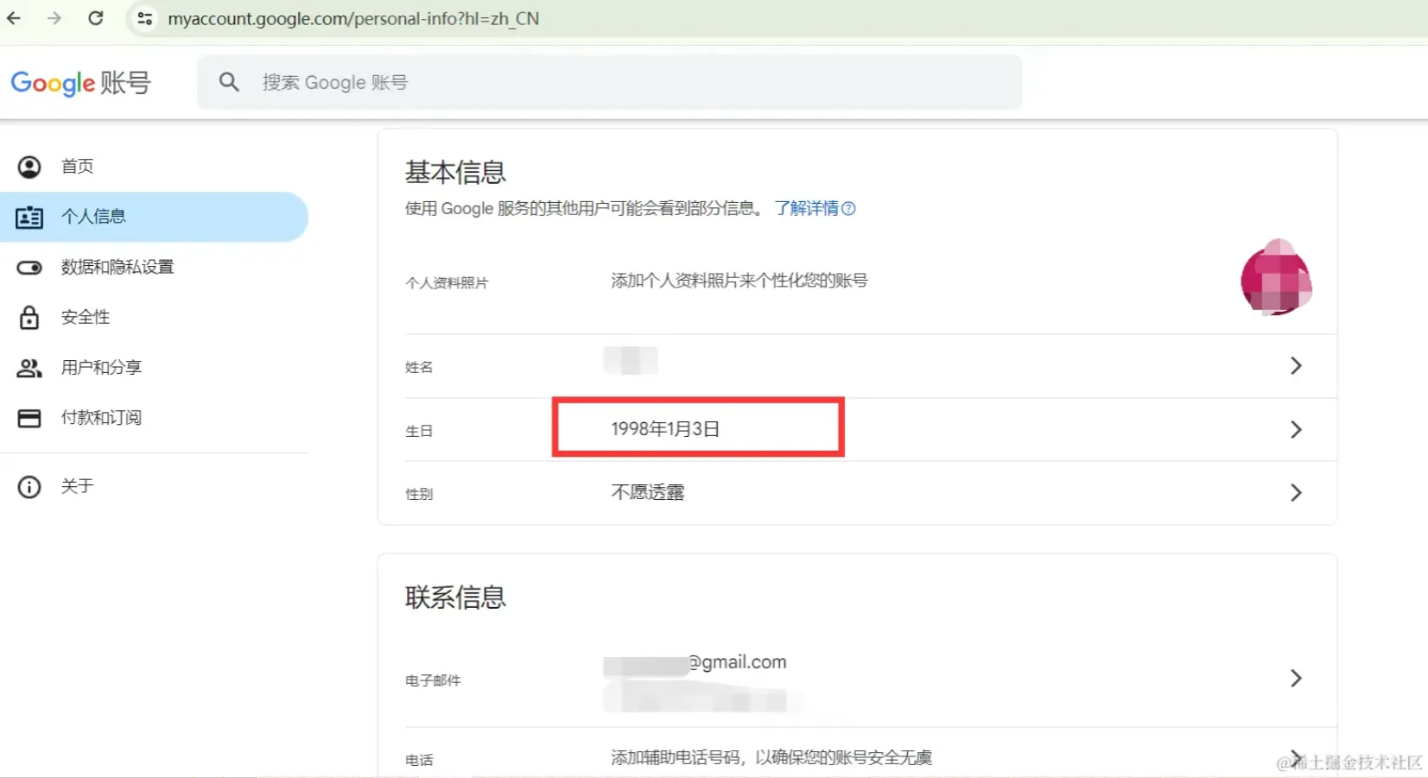
Task: Click the help question mark beside 了解详情
Action: (850, 208)
